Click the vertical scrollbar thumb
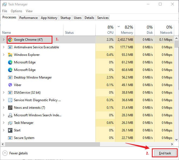This screenshot has width=179, height=160. (176, 44)
